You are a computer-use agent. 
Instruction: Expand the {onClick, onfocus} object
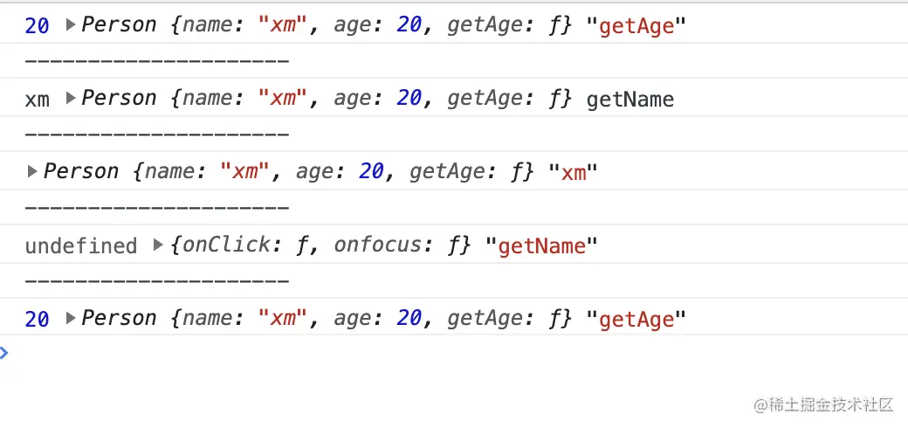(x=158, y=245)
